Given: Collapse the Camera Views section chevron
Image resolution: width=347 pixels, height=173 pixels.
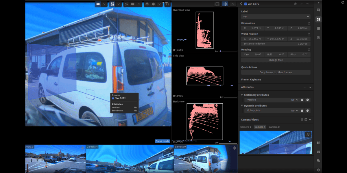Looking at the screenshot, I should coord(310,120).
